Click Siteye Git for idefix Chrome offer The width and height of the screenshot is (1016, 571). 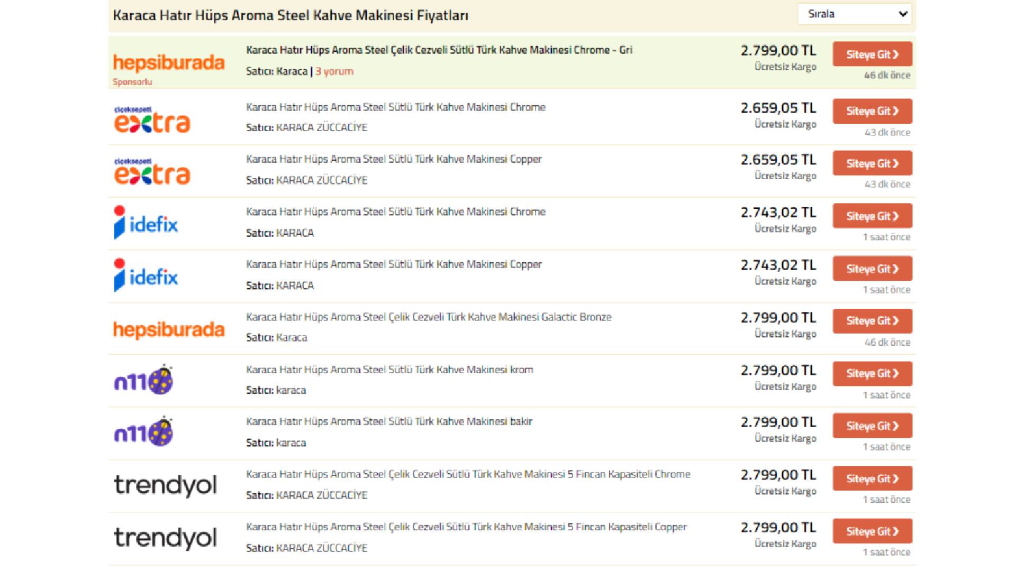pyautogui.click(x=872, y=216)
